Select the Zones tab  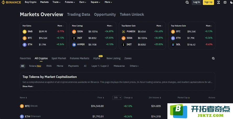coord(128,58)
